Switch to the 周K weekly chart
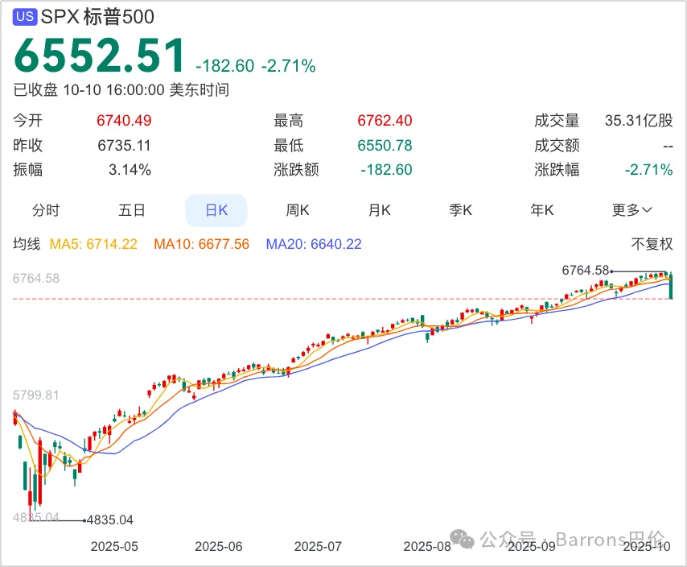This screenshot has height=567, width=687. [298, 210]
